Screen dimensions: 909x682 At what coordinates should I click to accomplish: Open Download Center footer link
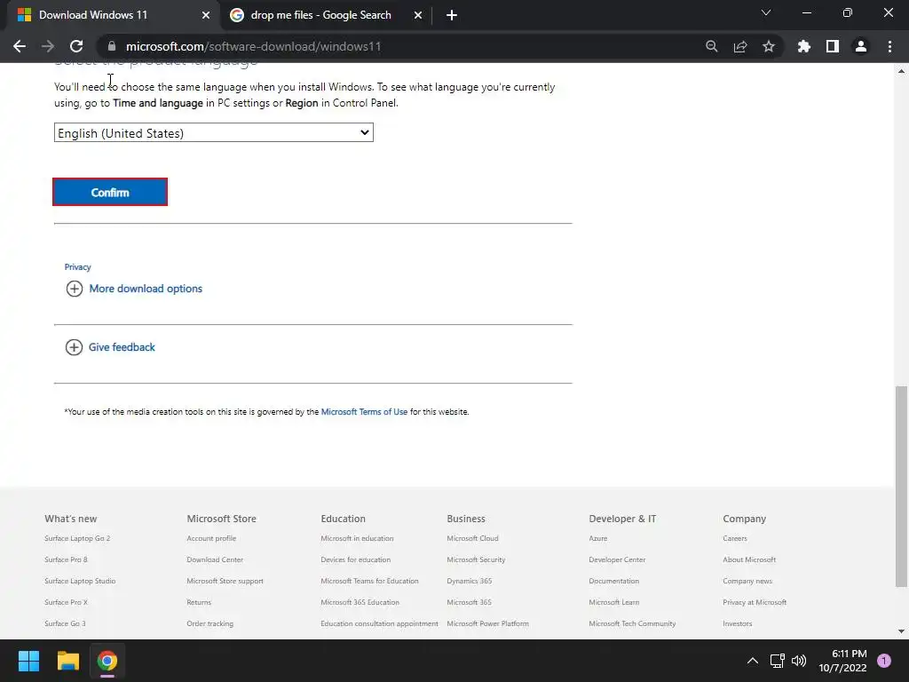point(215,559)
